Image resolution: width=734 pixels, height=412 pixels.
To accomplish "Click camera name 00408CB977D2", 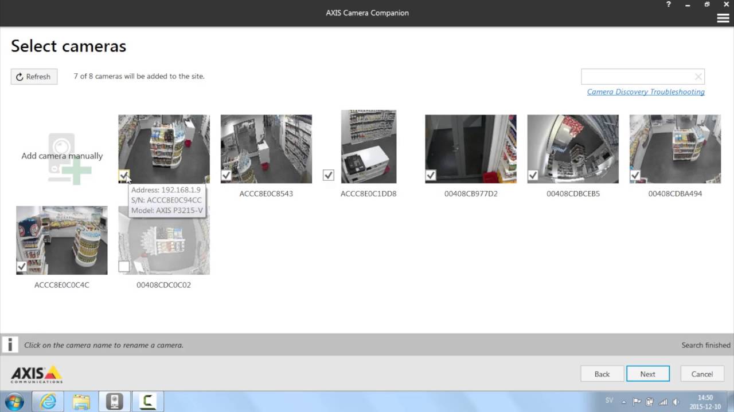I will pyautogui.click(x=471, y=193).
